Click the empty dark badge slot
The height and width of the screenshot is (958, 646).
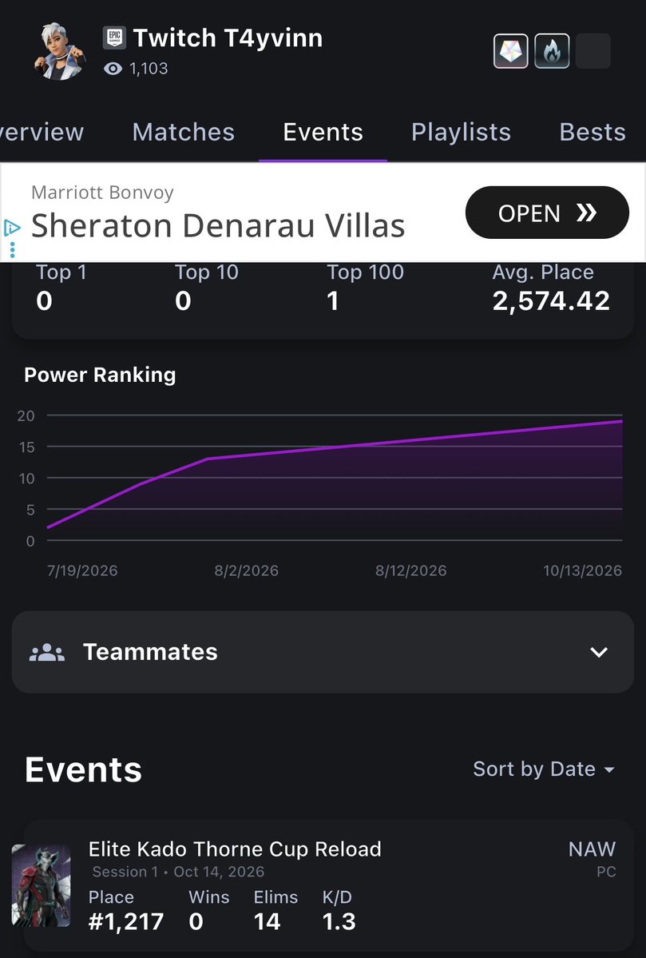point(592,50)
